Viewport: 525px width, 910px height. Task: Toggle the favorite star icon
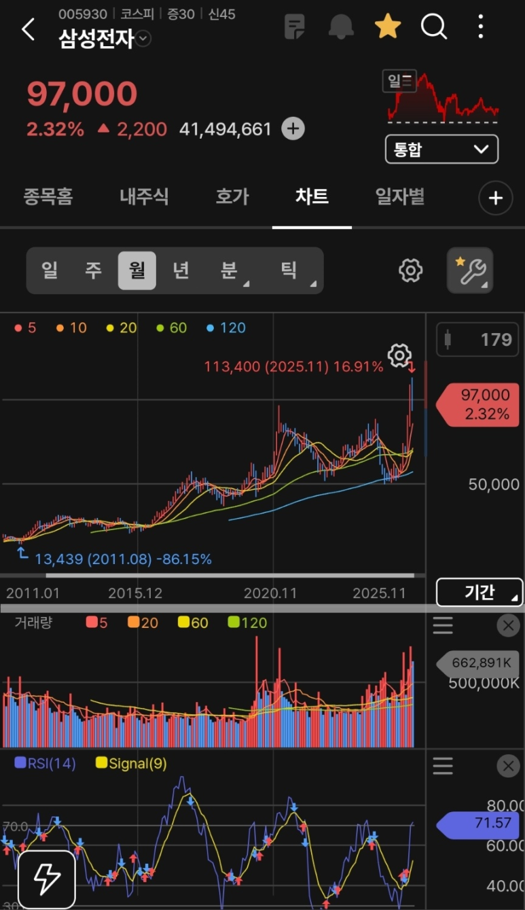[388, 27]
